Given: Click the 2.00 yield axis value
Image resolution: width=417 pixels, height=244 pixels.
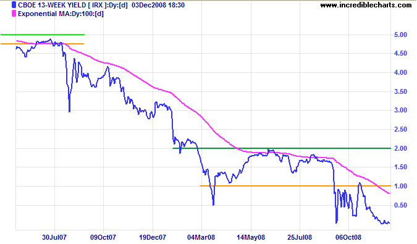Looking at the screenshot, I should coord(400,148).
